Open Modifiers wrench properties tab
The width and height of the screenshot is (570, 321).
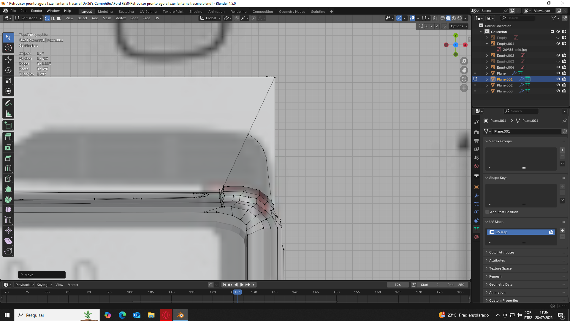click(476, 196)
